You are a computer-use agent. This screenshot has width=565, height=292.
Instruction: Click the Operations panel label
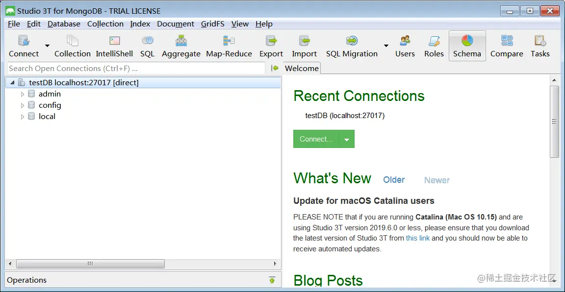pos(26,280)
